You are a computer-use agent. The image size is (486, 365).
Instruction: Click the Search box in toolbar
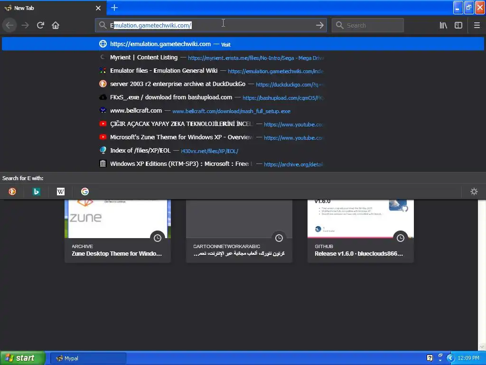click(368, 25)
